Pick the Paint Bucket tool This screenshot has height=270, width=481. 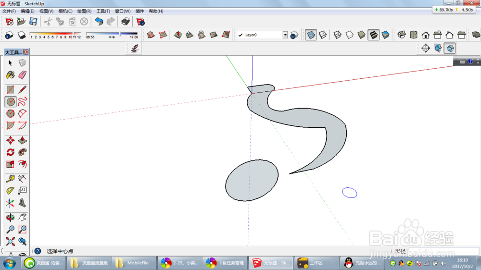tap(11, 75)
